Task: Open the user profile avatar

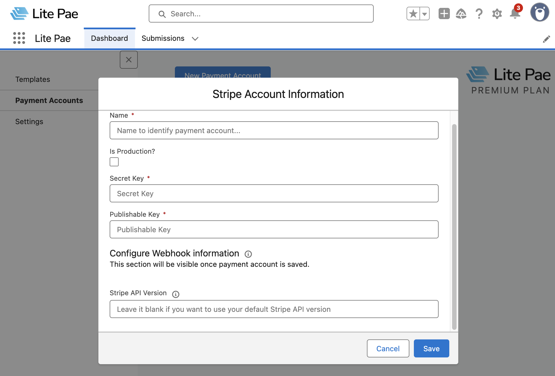Action: pyautogui.click(x=540, y=12)
